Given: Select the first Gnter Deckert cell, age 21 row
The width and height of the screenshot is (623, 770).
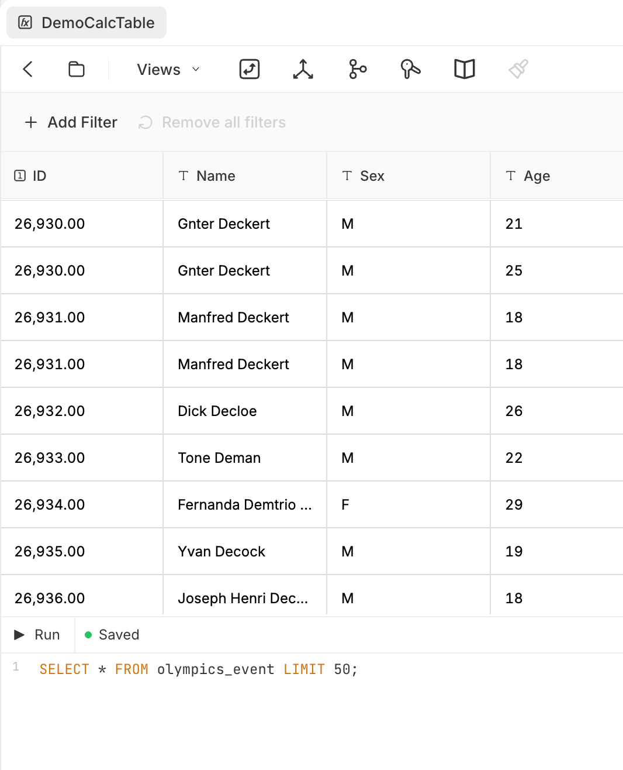Looking at the screenshot, I should (245, 224).
